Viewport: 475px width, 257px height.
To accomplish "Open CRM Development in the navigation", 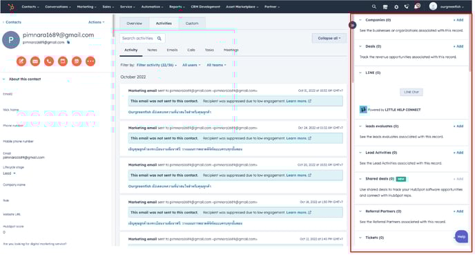I will click(x=205, y=7).
